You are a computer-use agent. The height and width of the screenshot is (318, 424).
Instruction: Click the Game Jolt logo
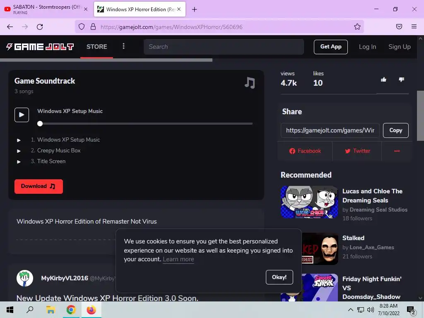pyautogui.click(x=40, y=47)
